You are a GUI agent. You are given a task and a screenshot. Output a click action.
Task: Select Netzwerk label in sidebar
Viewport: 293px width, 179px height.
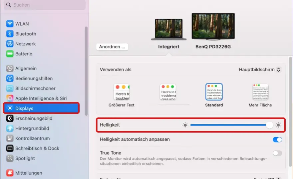[x=25, y=44]
